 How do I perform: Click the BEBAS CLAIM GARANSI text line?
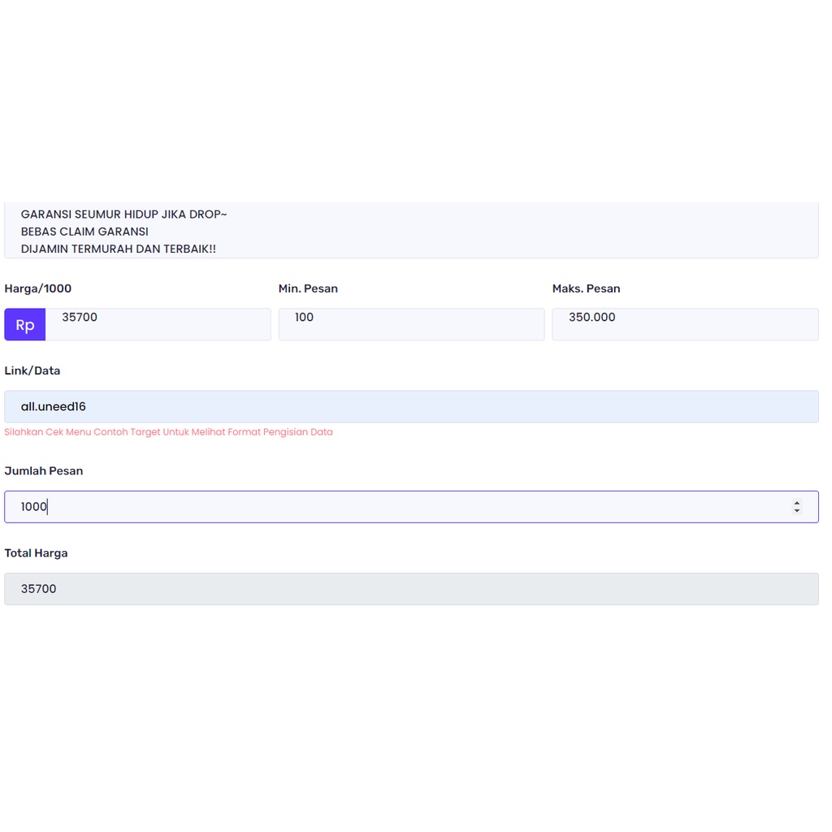tap(84, 232)
